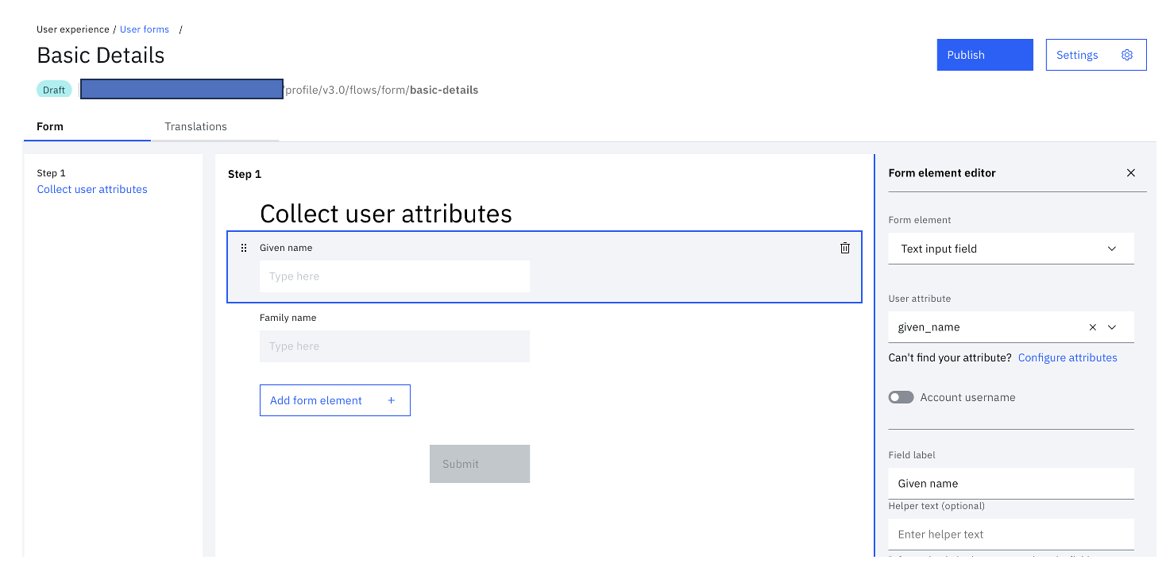Focus the Helper text input field

tap(1010, 534)
